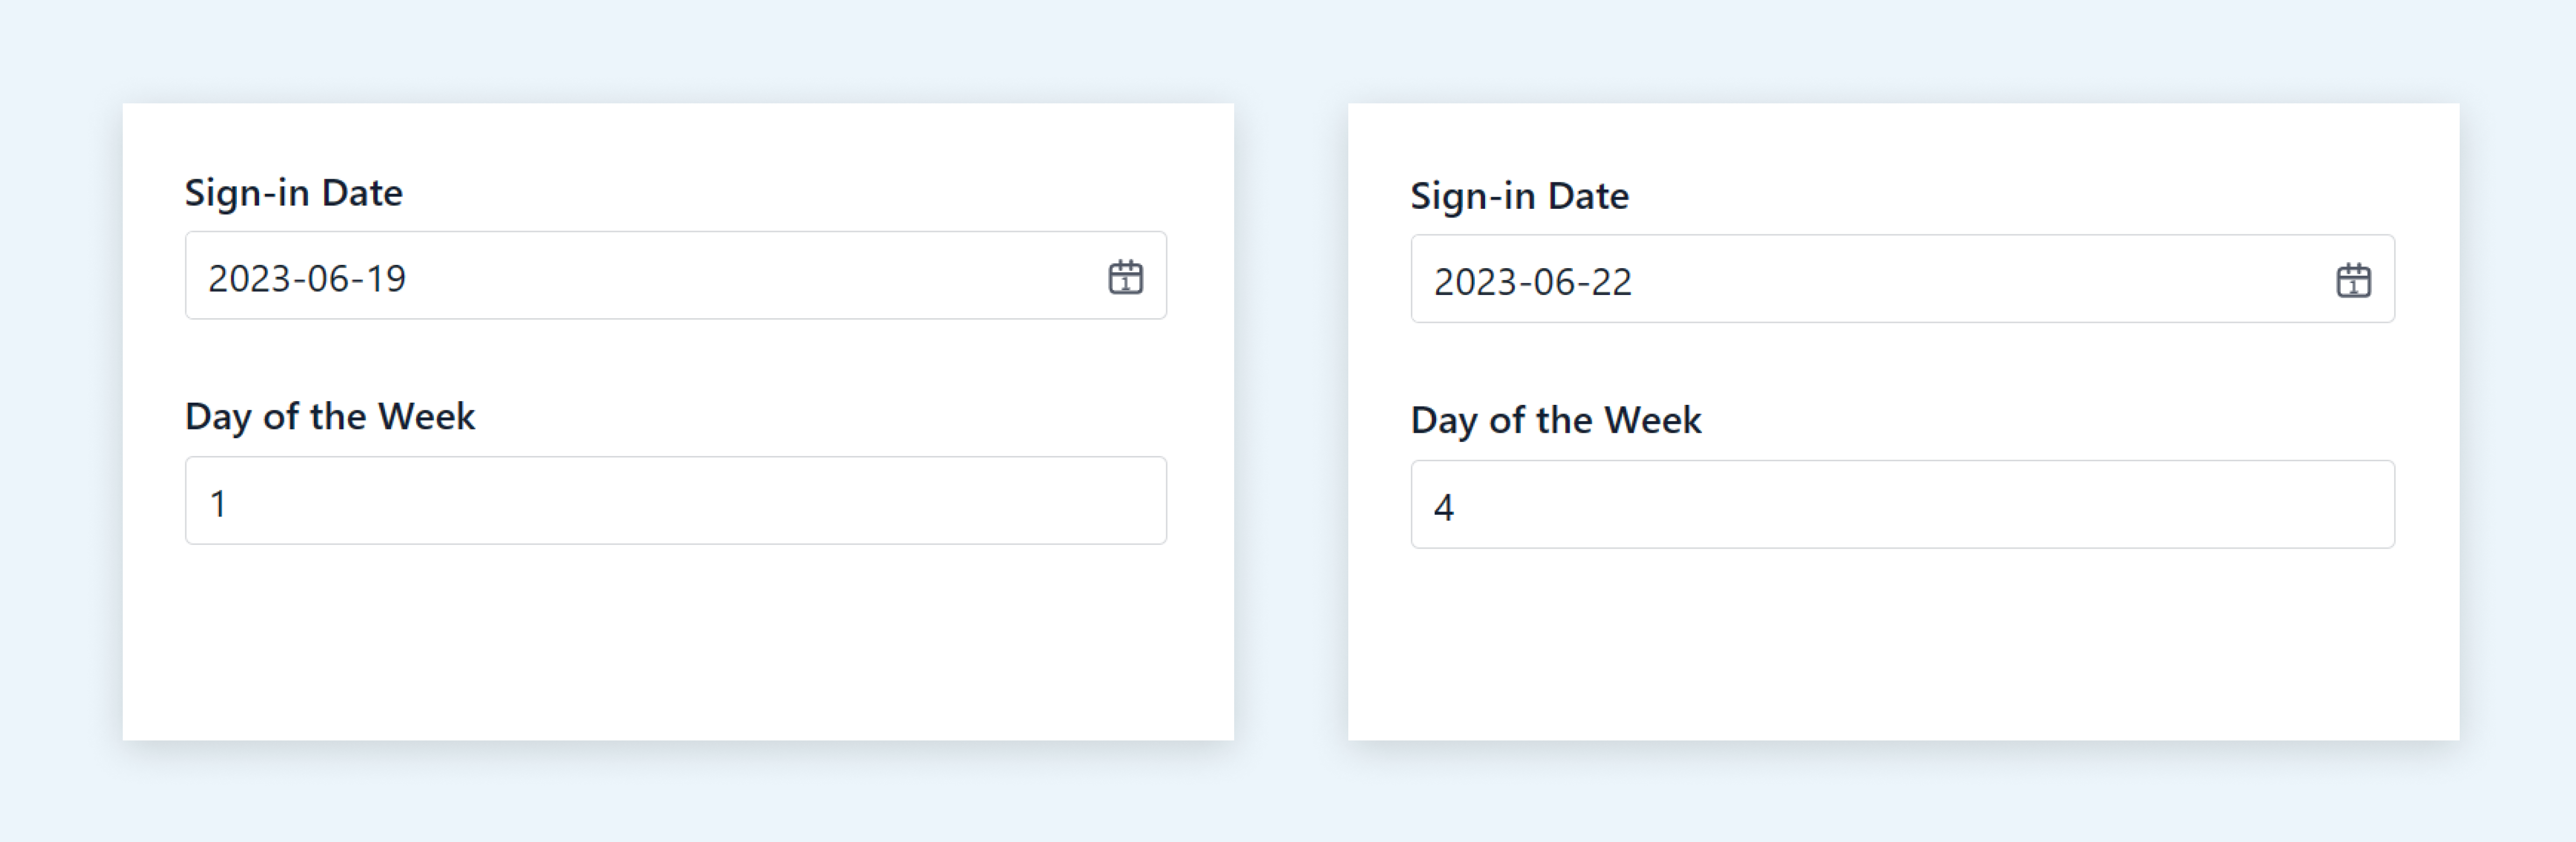This screenshot has width=2576, height=842.
Task: Click the right card's Sign-in Date label
Action: (x=1520, y=196)
